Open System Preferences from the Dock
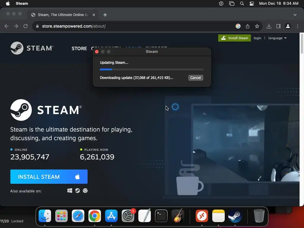Image resolution: width=304 pixels, height=228 pixels. coord(128,216)
